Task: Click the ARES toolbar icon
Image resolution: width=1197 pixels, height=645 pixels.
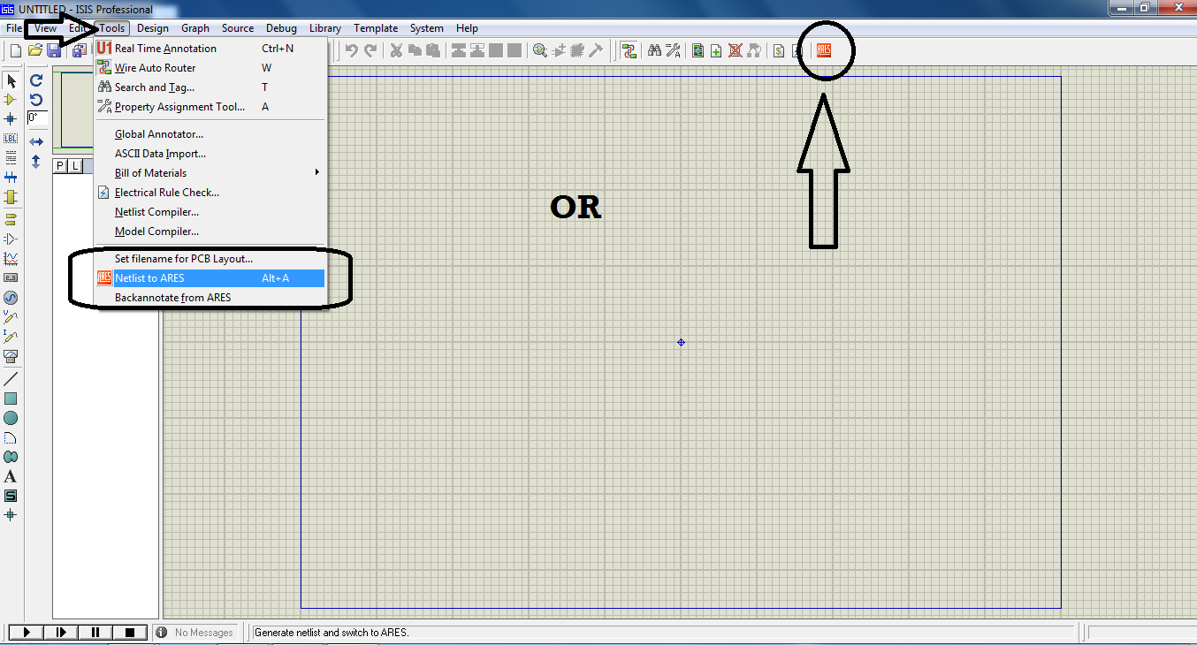Action: click(824, 50)
